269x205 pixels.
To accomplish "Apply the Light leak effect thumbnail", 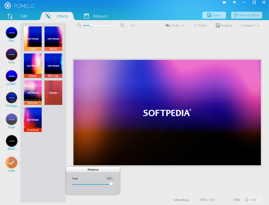I will (x=33, y=38).
